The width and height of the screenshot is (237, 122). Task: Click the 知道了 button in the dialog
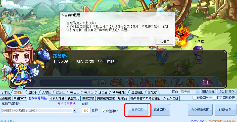tap(164, 42)
